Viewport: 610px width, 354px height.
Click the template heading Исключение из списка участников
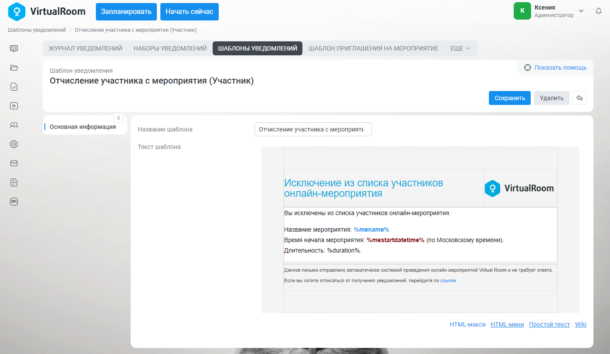point(363,188)
